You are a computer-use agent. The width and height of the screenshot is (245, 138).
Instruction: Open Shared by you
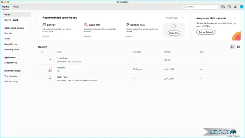[x=11, y=44]
